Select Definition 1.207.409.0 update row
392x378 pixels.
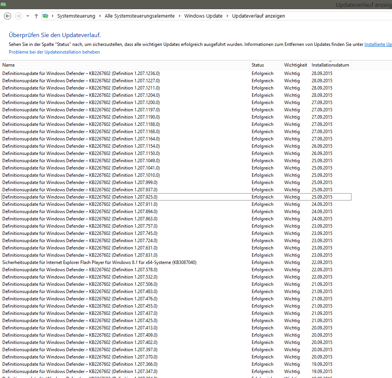[x=176, y=335]
